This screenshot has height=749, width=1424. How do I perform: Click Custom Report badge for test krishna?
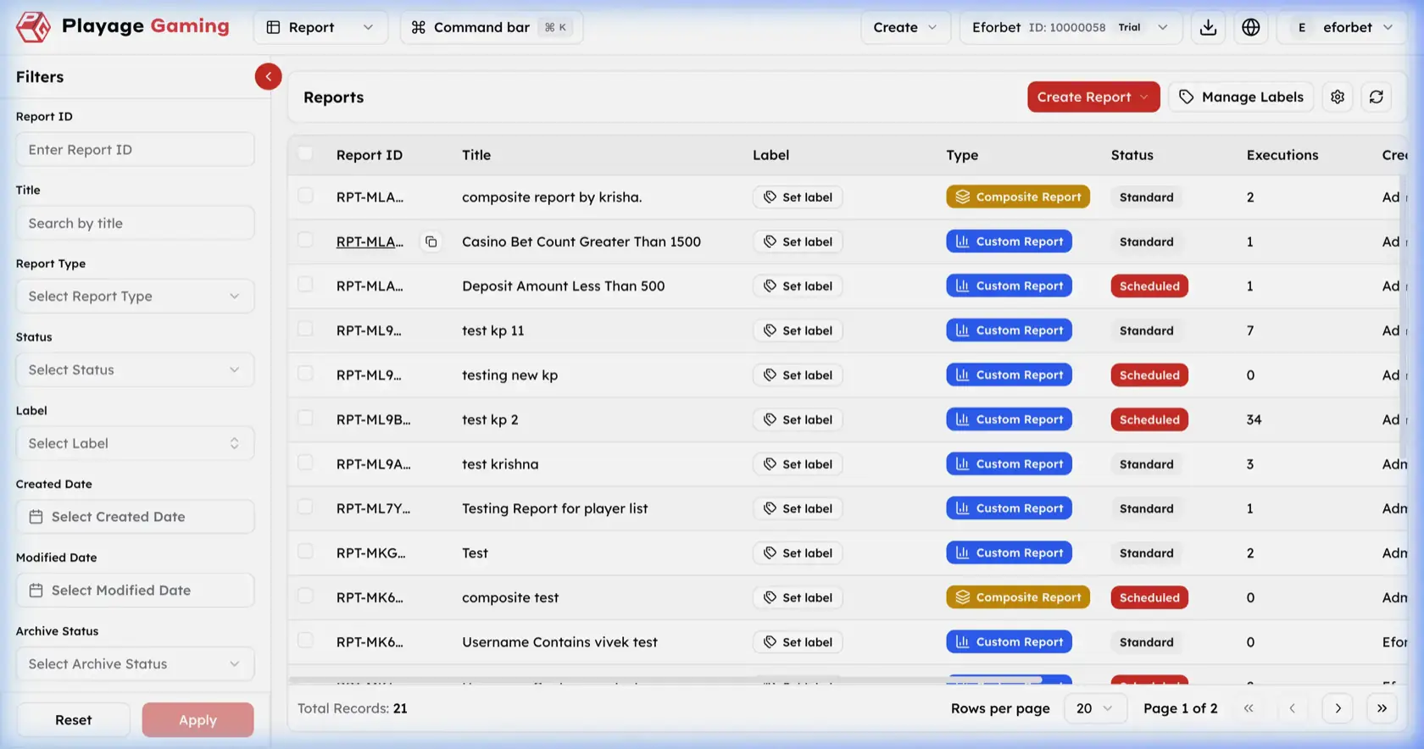[1009, 463]
